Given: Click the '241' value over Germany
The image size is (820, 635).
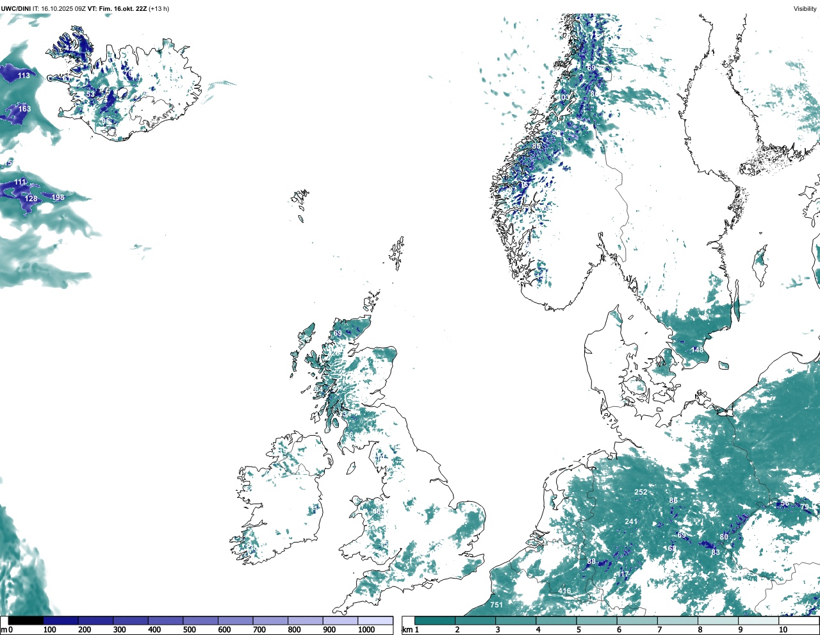Looking at the screenshot, I should (x=631, y=522).
